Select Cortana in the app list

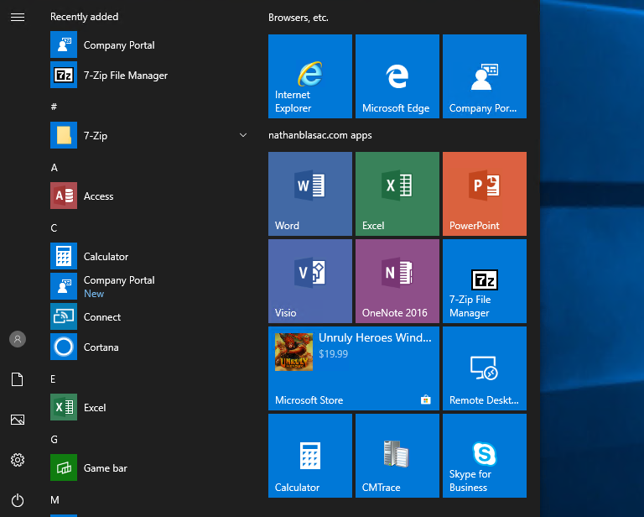click(101, 347)
